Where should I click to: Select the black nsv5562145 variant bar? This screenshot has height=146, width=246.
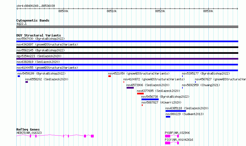[127, 53]
